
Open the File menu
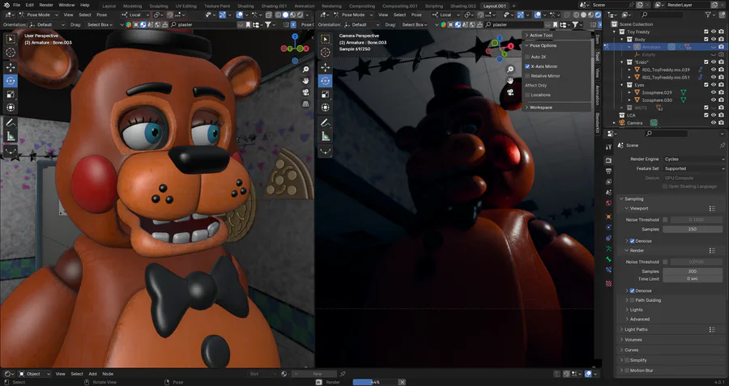coord(17,5)
